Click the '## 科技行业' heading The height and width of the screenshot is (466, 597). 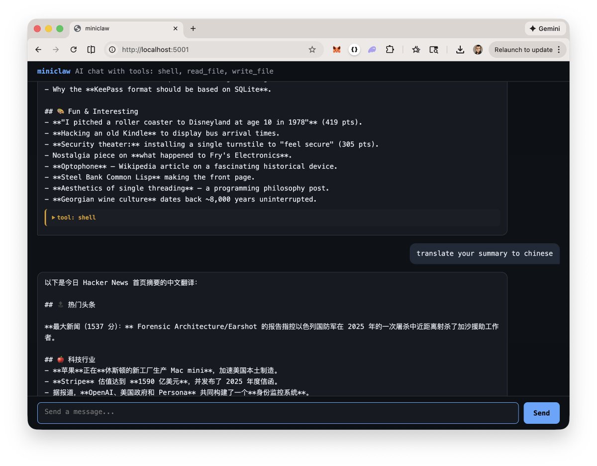70,359
